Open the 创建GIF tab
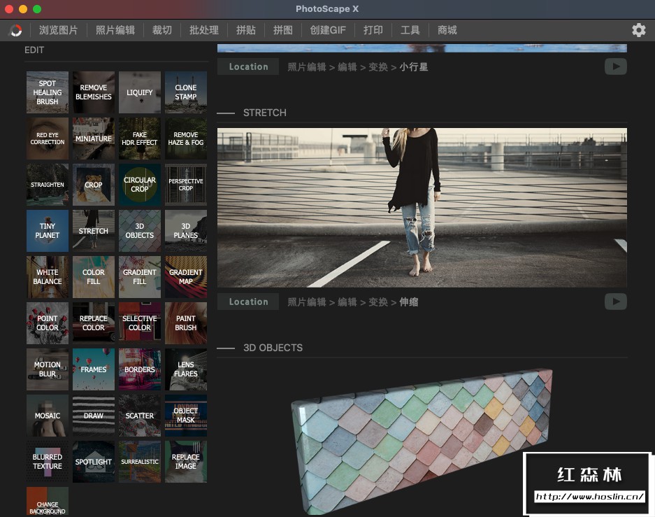 328,30
